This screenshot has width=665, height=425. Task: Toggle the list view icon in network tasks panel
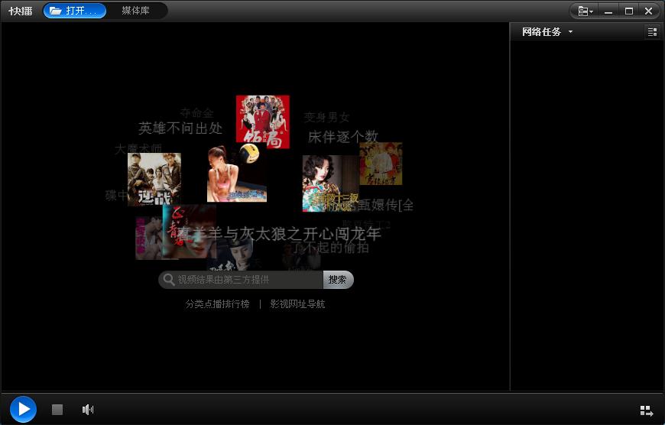(652, 32)
